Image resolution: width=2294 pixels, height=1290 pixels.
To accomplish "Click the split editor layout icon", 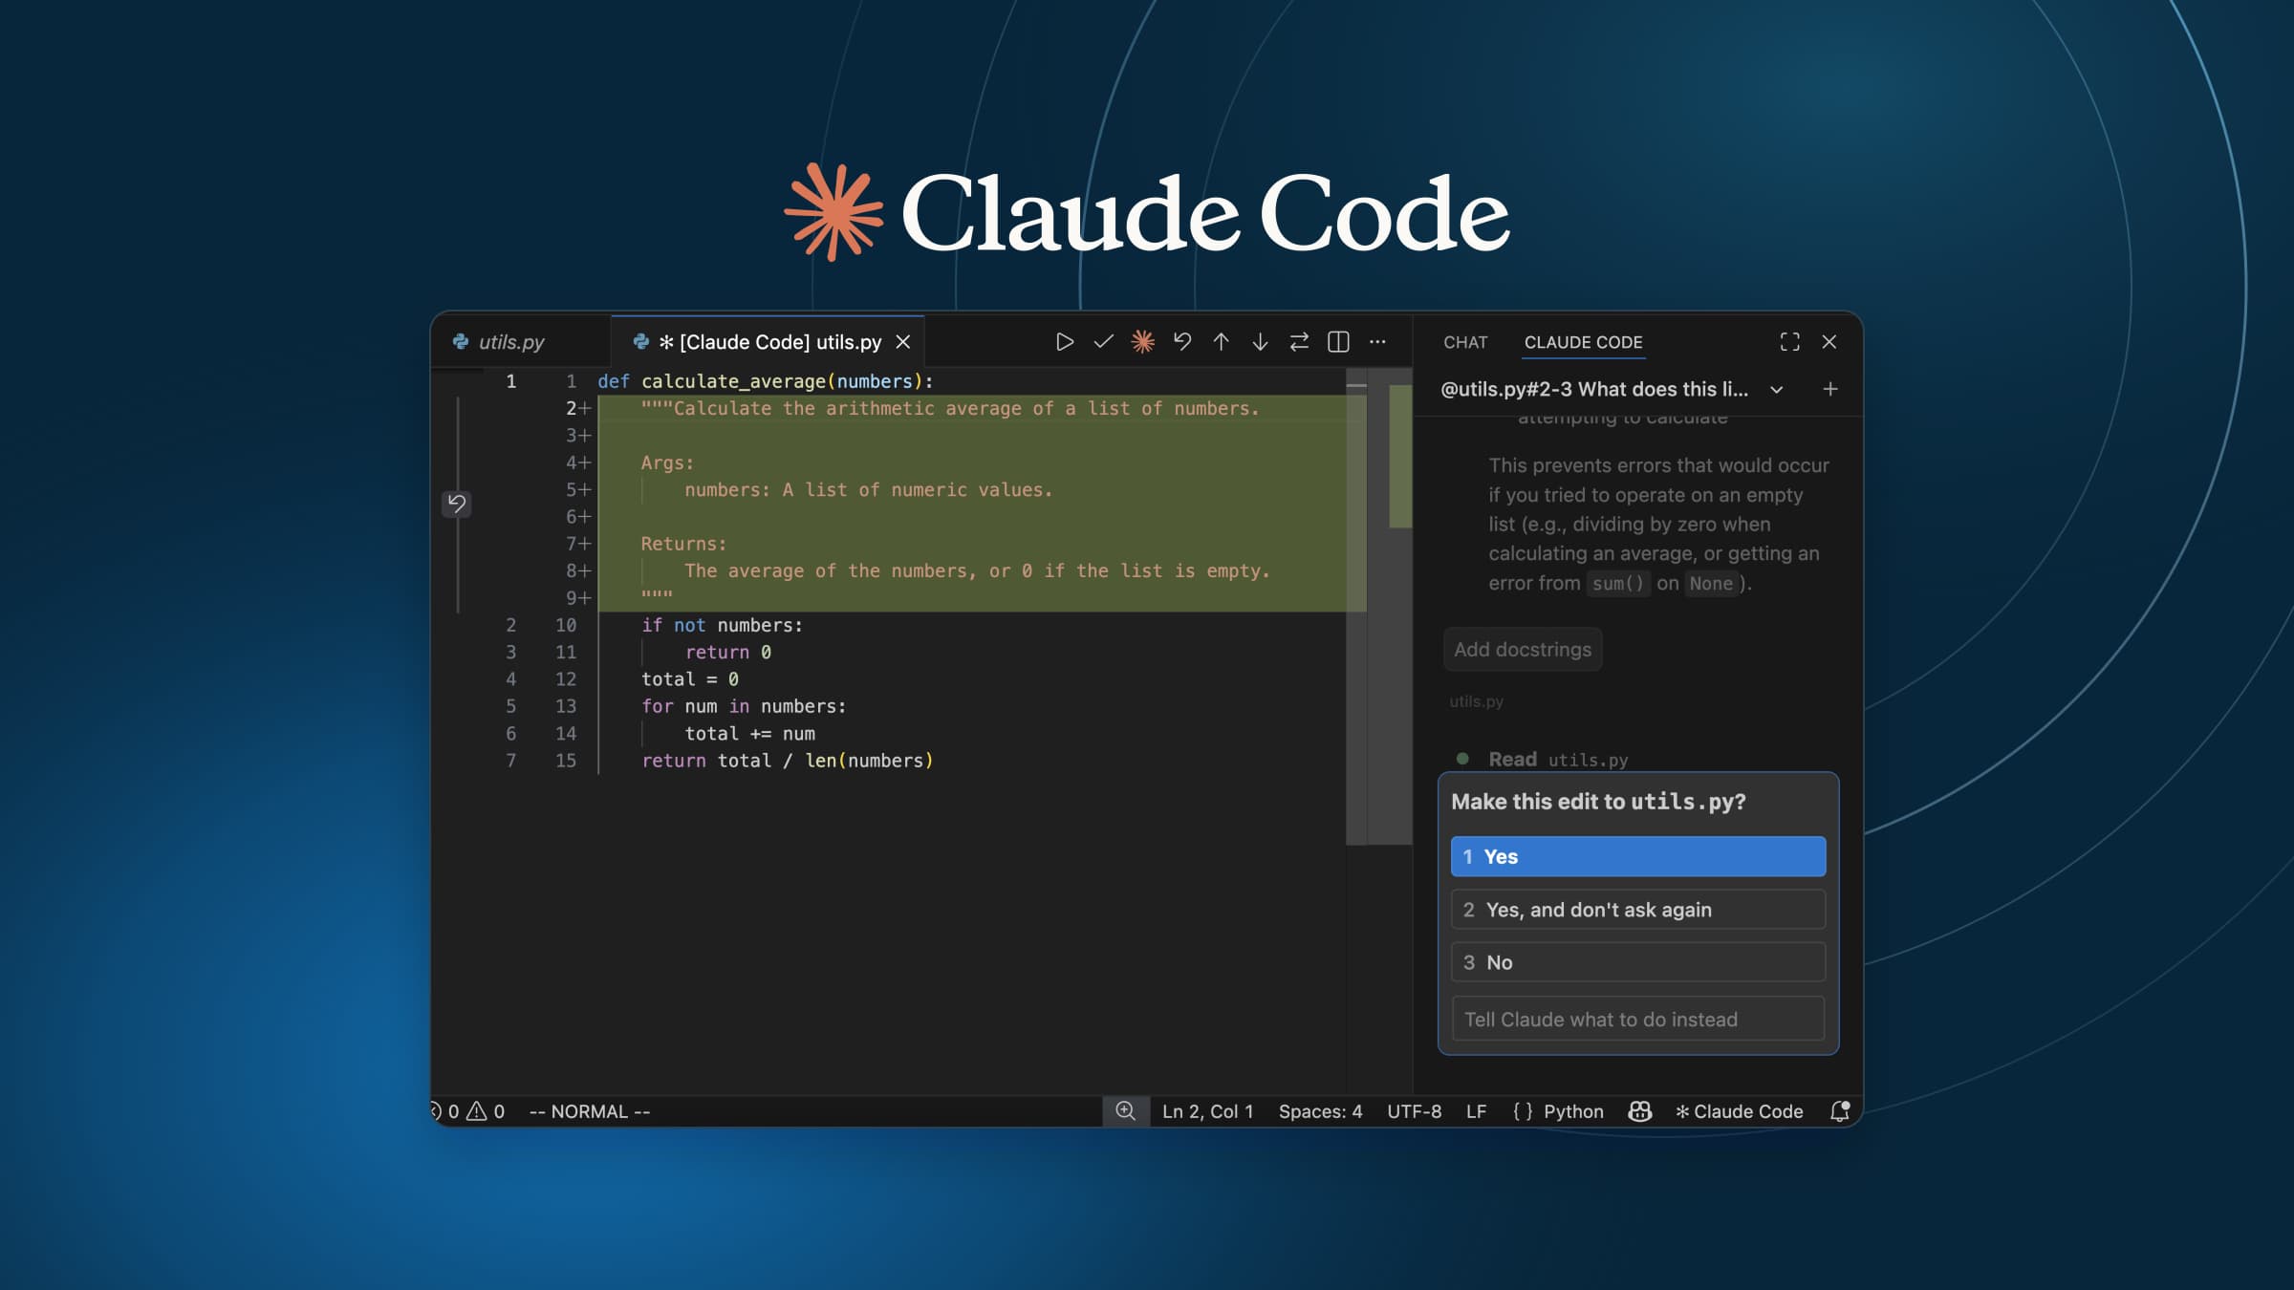I will [1338, 342].
